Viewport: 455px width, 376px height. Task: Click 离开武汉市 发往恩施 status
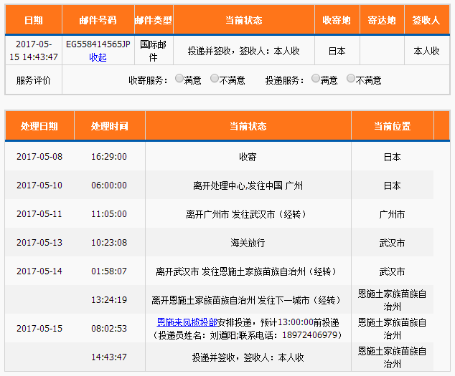pyautogui.click(x=248, y=271)
